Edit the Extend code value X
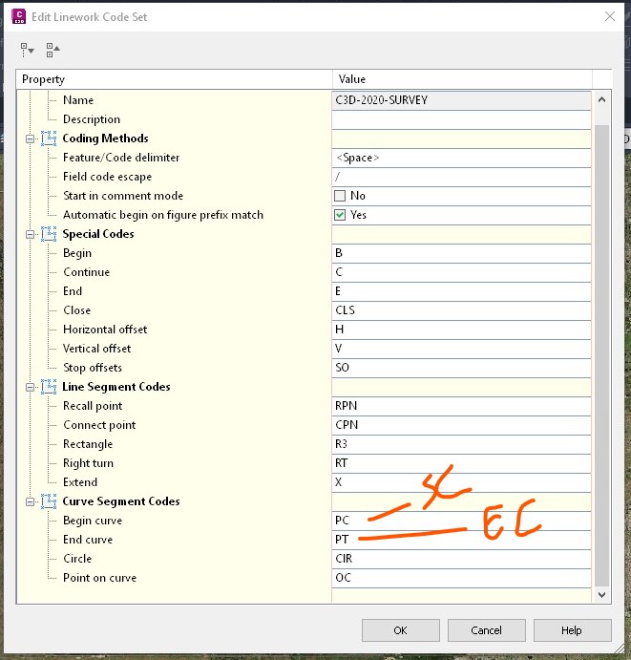Viewport: 631px width, 660px height. (461, 482)
